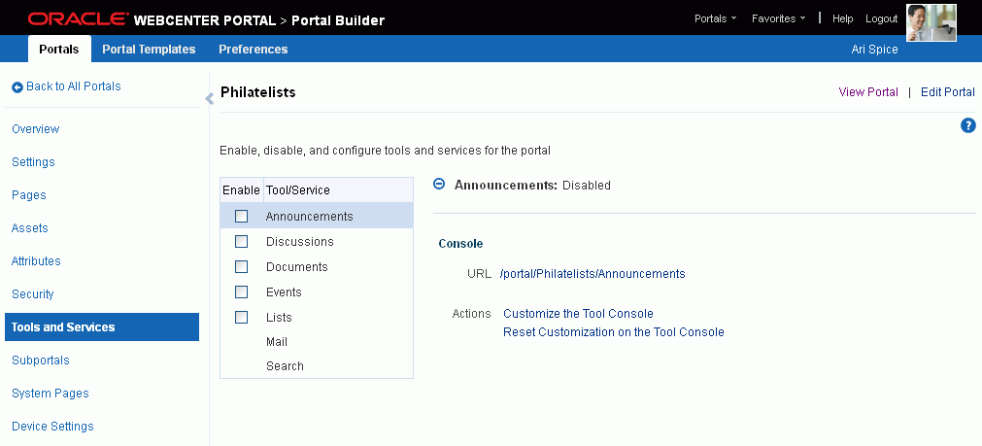Enable the Discussions checkbox
Viewport: 982px width, 446px height.
[241, 241]
